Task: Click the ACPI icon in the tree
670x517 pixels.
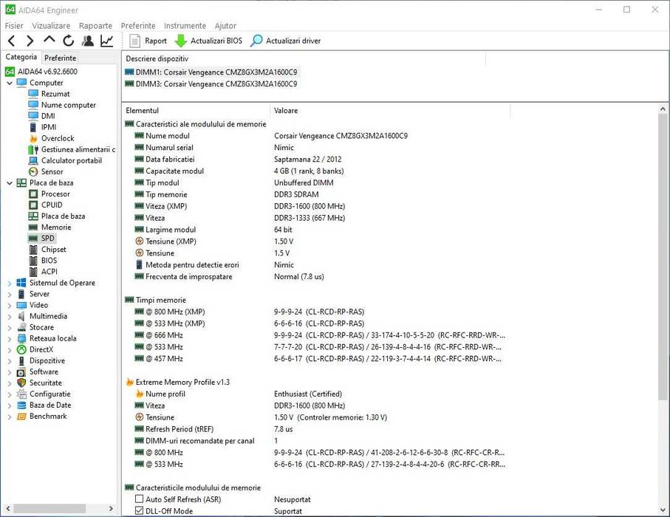Action: tap(33, 271)
